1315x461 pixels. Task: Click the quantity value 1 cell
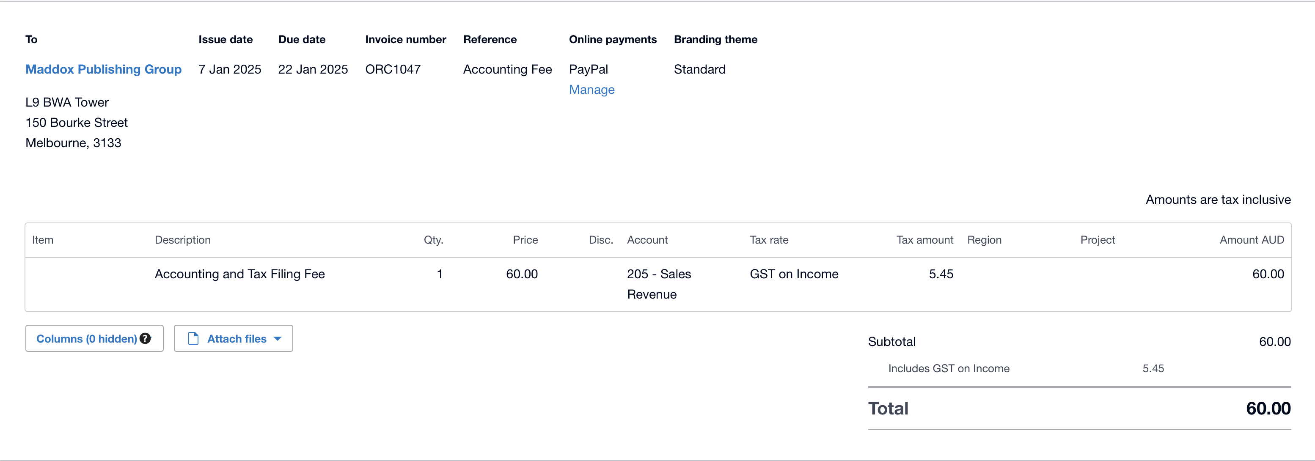(439, 274)
